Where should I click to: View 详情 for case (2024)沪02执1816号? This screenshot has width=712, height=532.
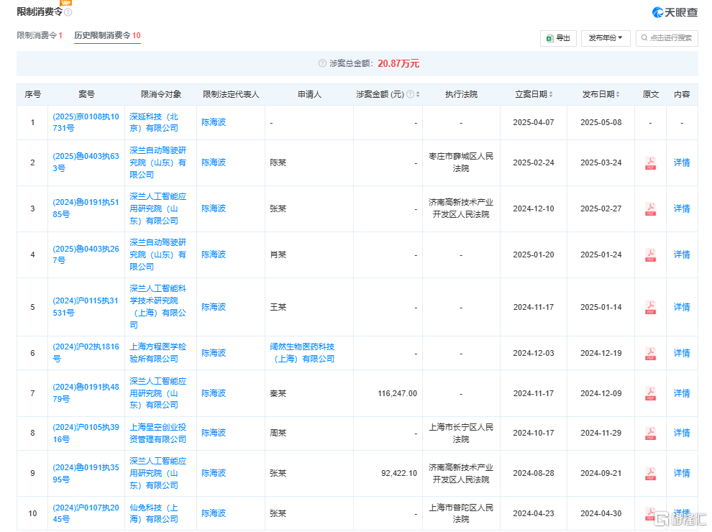(x=682, y=353)
